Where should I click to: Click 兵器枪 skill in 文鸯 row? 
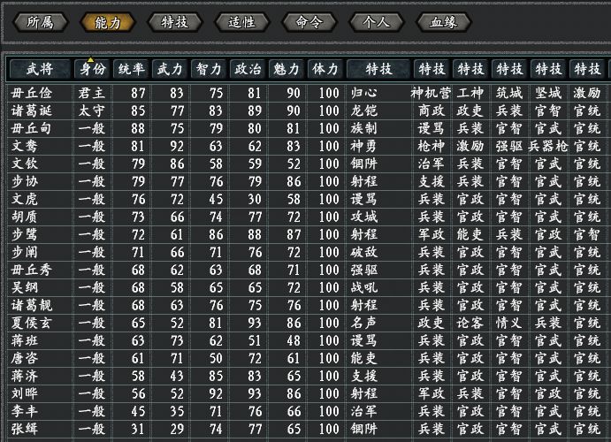coord(548,146)
